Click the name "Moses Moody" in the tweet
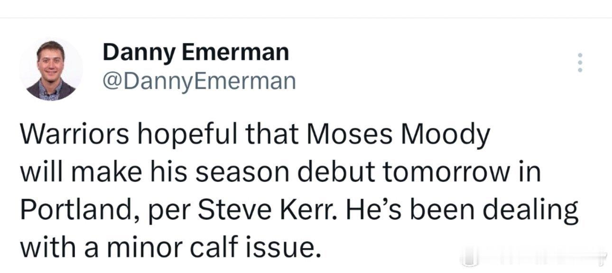Viewport: 612px width, 273px height. (x=399, y=136)
